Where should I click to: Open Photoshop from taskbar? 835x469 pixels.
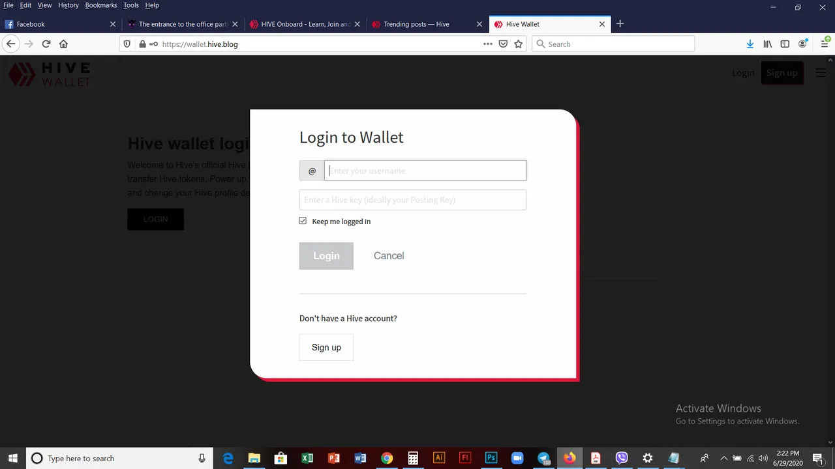[x=491, y=458]
